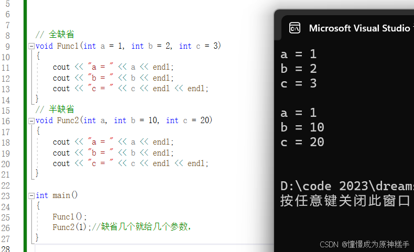Click the console window icon in title bar

295,28
